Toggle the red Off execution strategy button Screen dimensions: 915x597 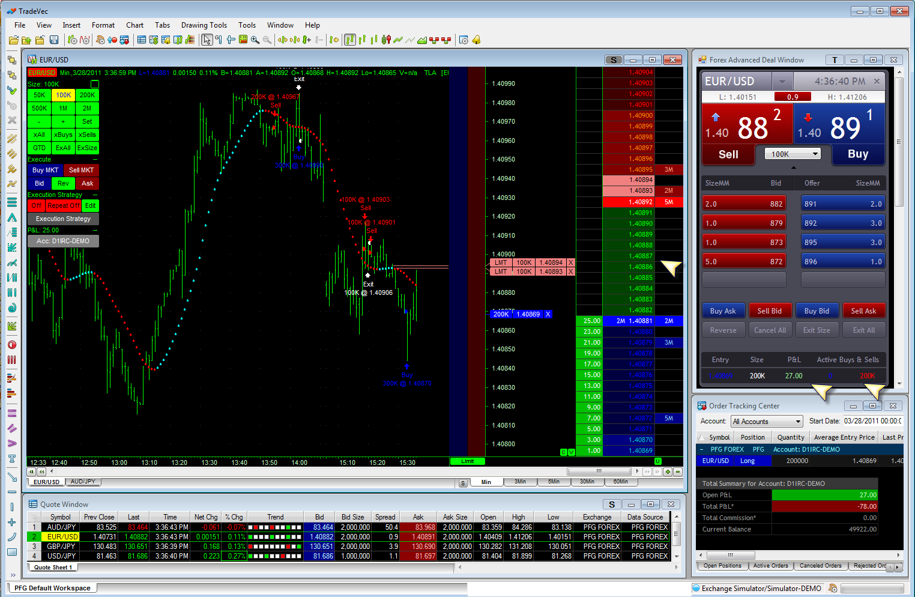click(37, 205)
